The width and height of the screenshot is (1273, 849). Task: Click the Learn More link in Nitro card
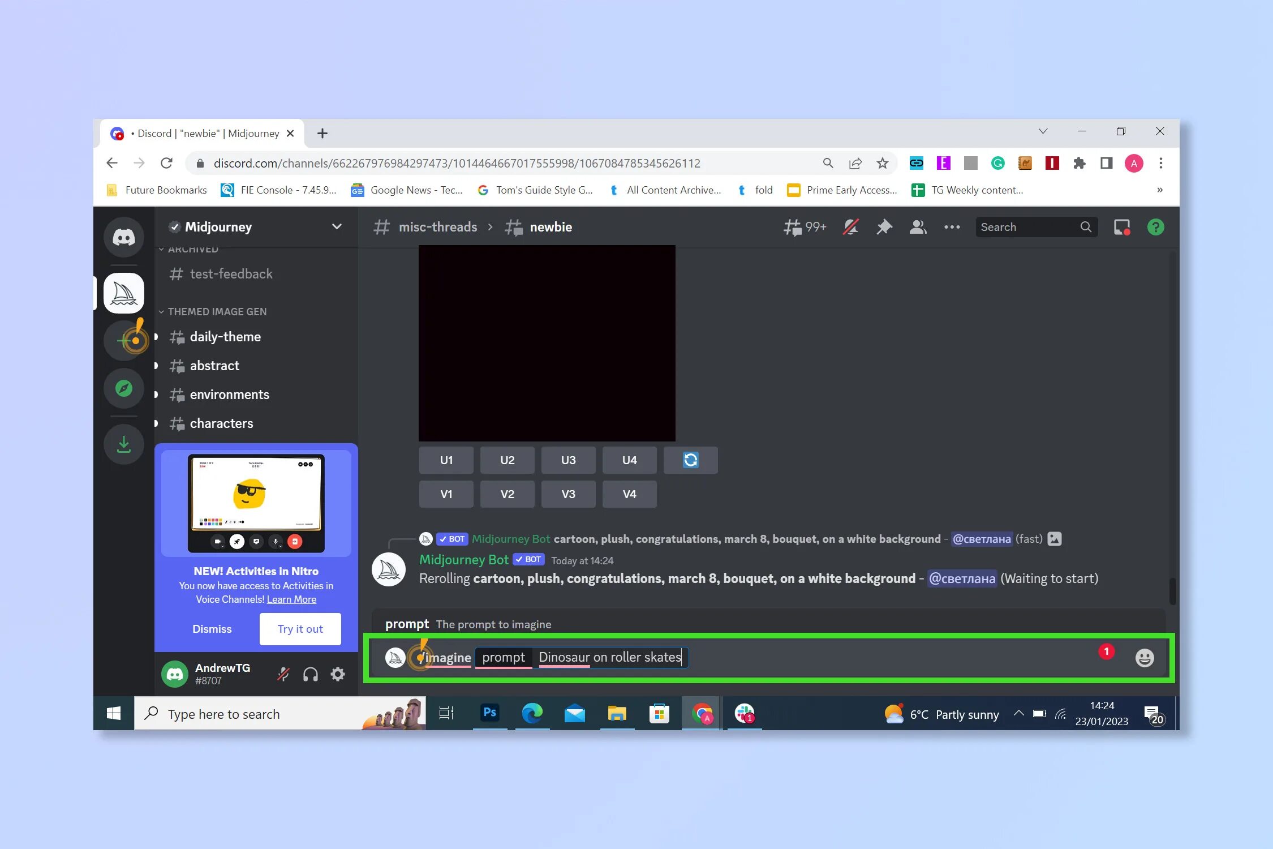(x=291, y=599)
